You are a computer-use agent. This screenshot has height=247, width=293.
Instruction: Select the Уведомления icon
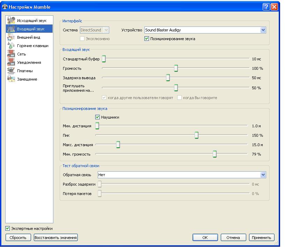click(x=11, y=62)
